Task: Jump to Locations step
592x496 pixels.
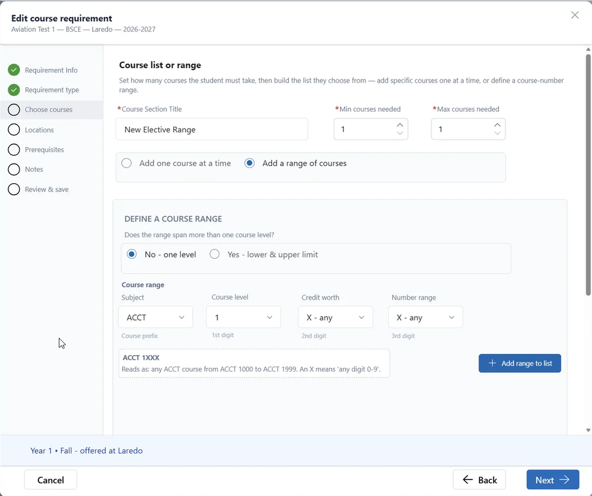Action: 39,130
